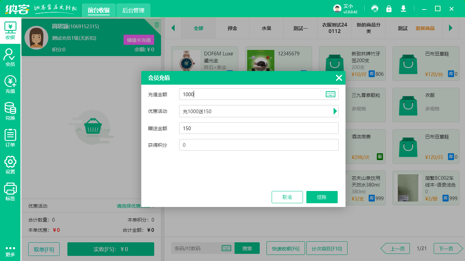Select the 押金 category tab
This screenshot has height=261, width=465.
pos(233,28)
